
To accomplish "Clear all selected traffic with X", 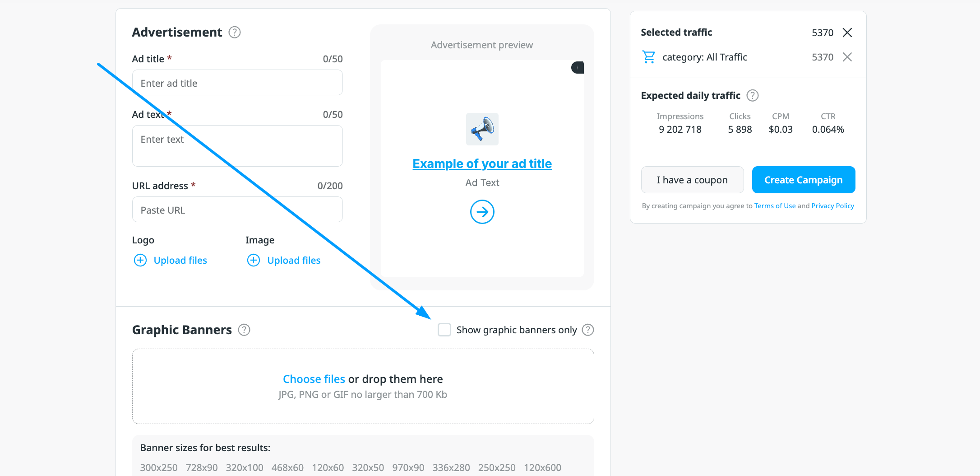I will 847,33.
